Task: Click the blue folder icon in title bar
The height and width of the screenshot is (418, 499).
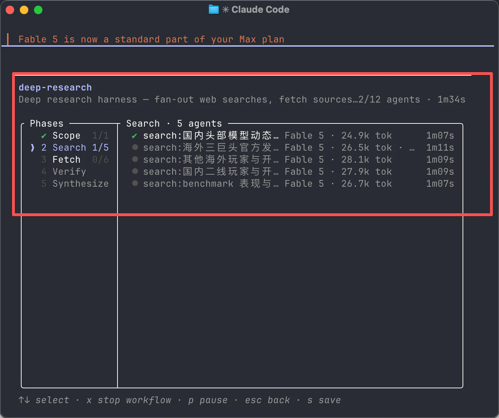Action: point(214,10)
